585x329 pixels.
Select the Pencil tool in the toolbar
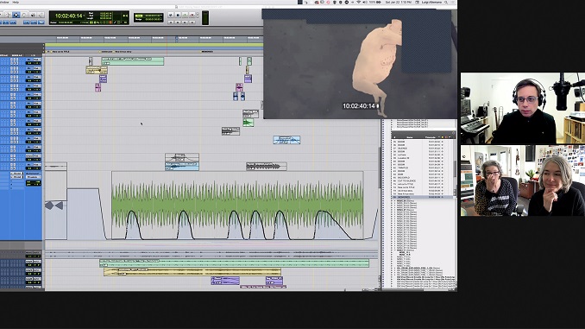(41, 15)
